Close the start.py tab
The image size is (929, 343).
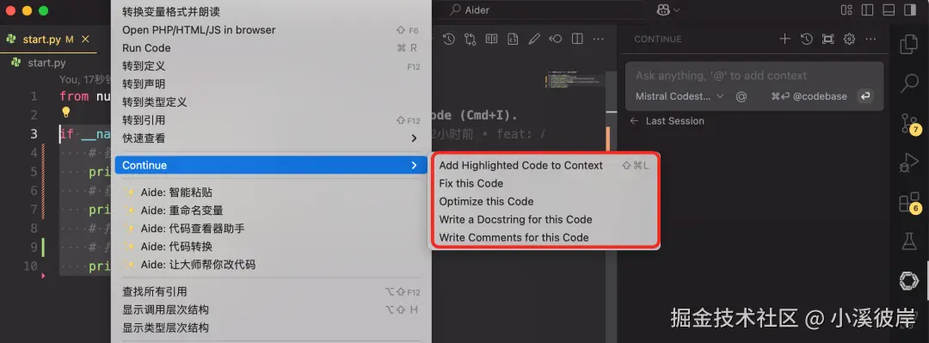84,39
